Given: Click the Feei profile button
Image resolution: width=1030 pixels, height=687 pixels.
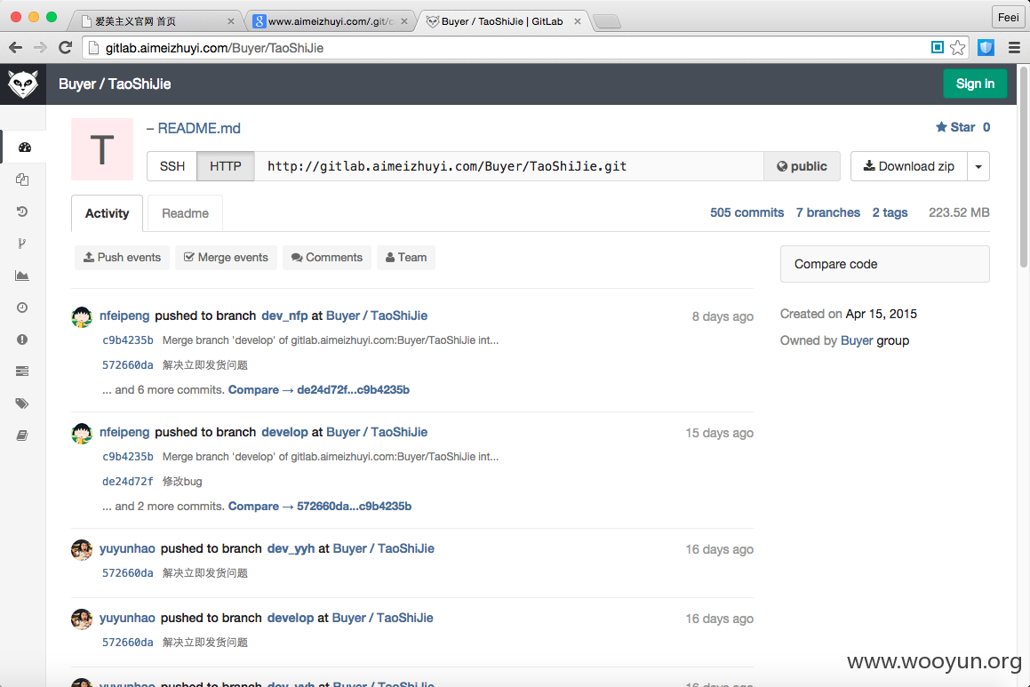Looking at the screenshot, I should click(1008, 17).
